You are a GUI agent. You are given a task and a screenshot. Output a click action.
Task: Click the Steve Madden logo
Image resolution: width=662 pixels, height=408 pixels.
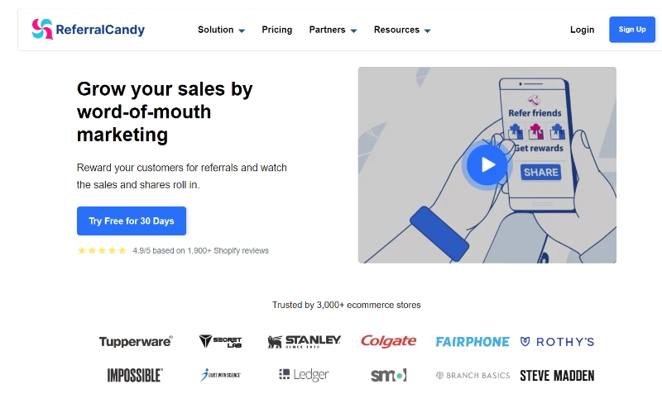(557, 375)
